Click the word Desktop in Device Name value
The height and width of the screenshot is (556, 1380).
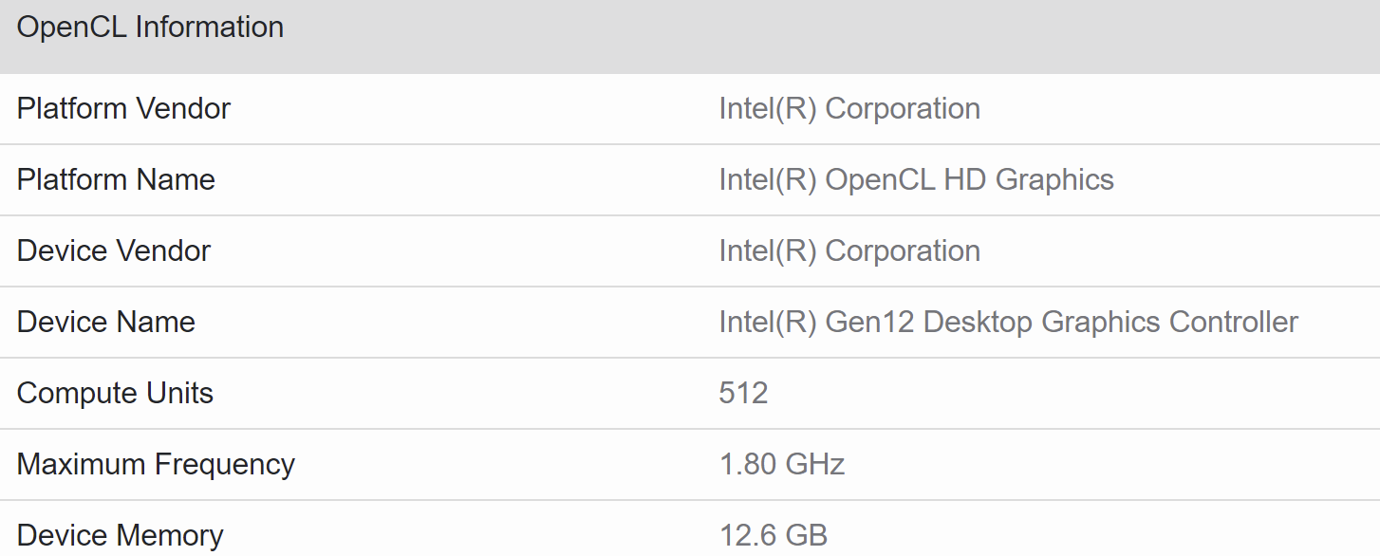pyautogui.click(x=978, y=323)
